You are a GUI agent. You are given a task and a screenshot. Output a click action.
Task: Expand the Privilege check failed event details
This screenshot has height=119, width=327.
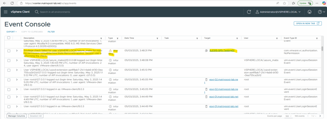17,50
